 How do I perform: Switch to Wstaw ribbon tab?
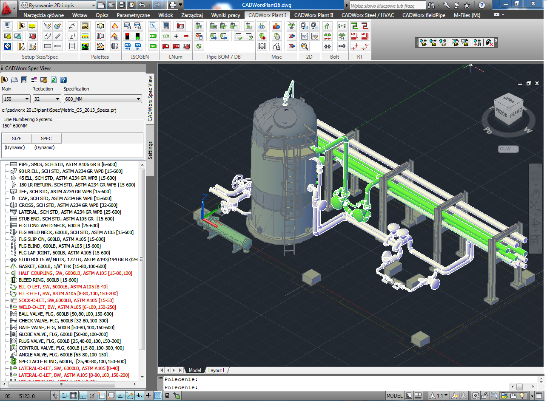[80, 15]
